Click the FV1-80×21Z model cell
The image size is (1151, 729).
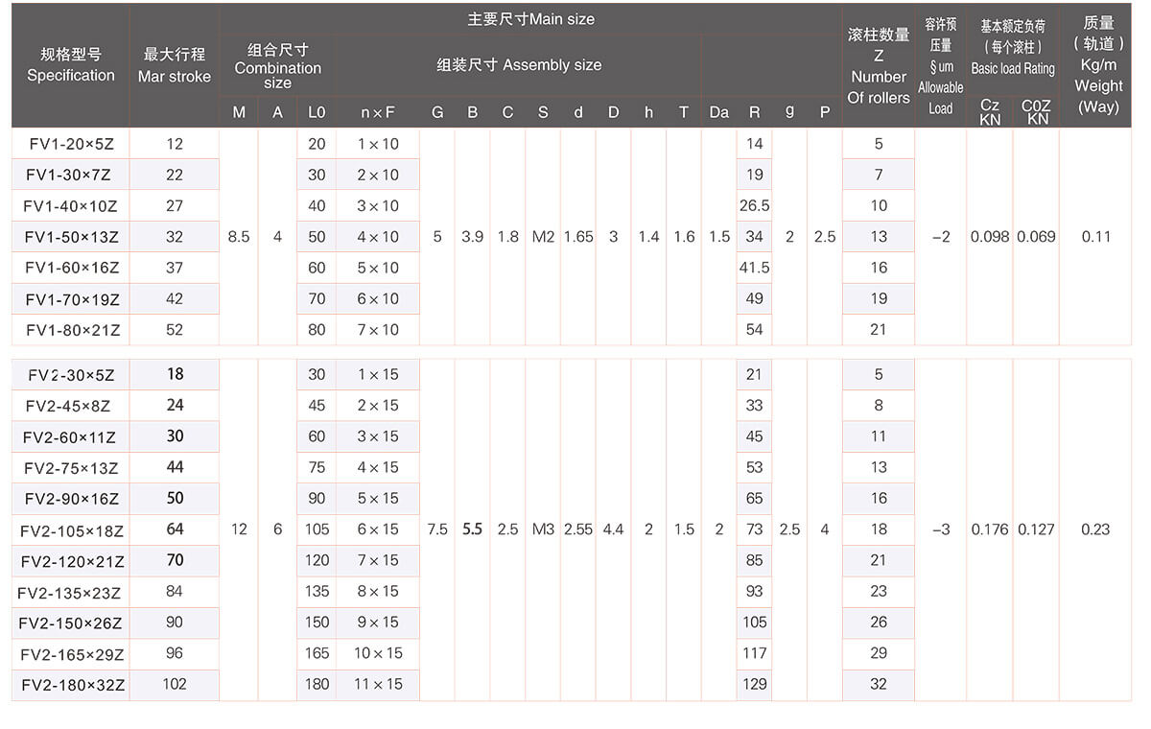tap(71, 330)
